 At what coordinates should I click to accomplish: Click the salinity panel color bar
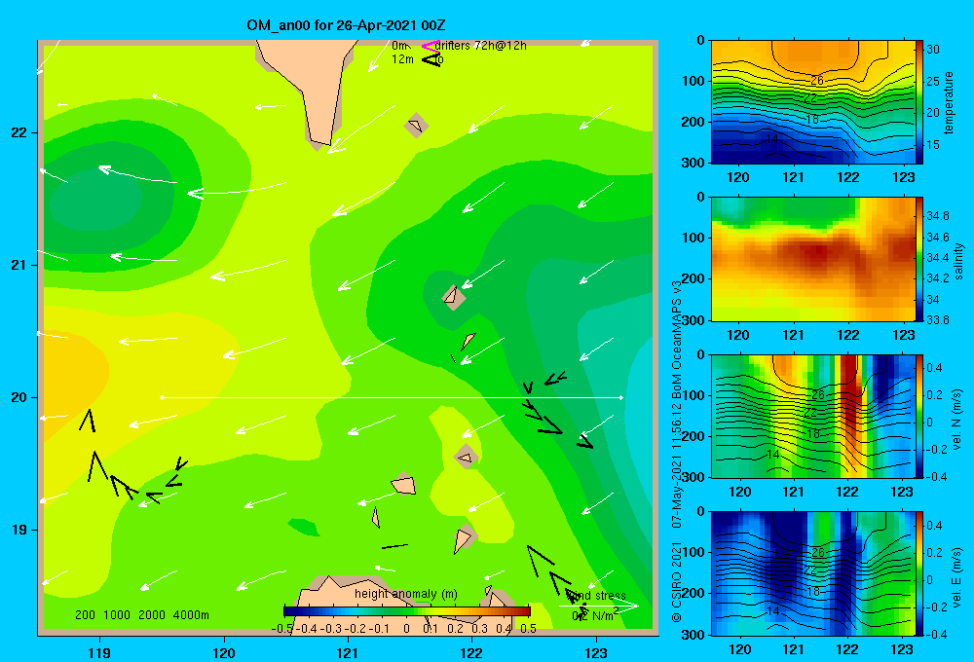tap(918, 259)
